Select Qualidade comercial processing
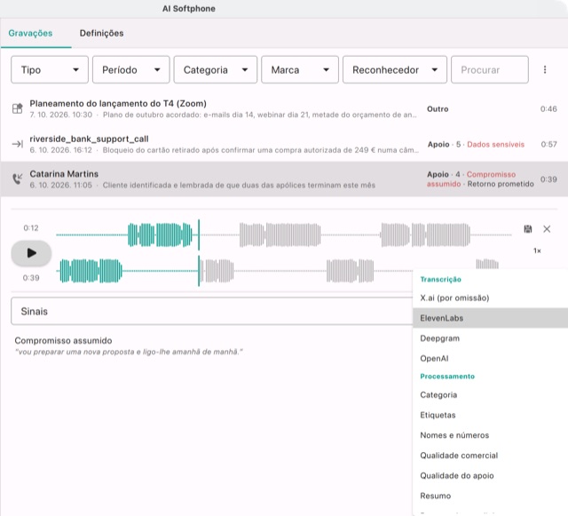 (490, 456)
